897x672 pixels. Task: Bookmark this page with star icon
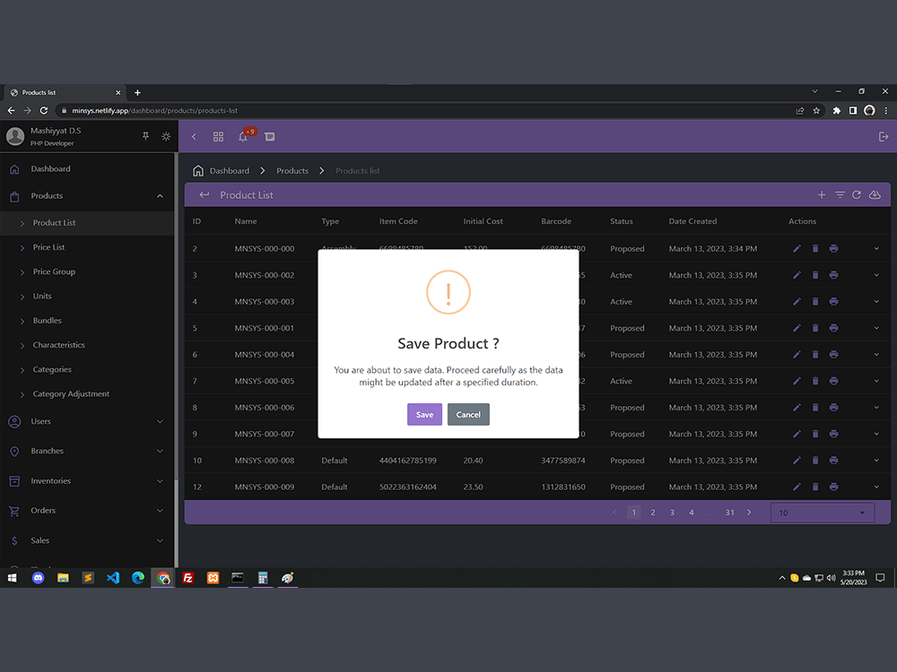pyautogui.click(x=816, y=110)
